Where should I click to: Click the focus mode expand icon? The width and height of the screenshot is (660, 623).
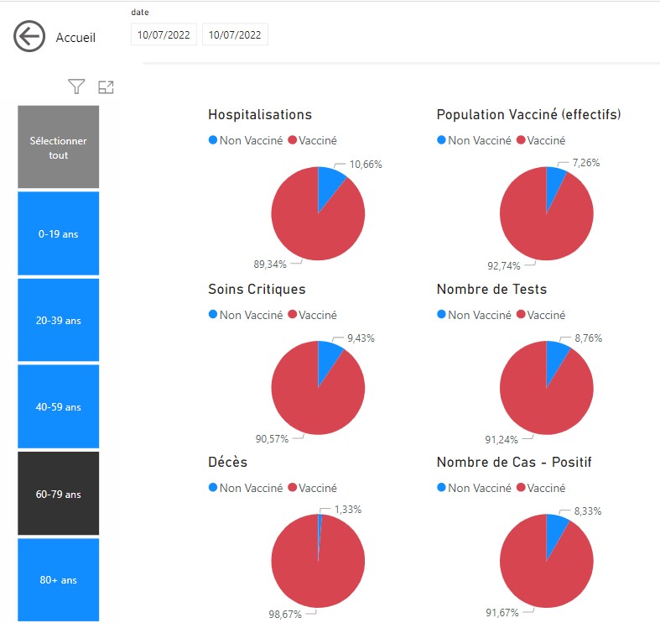pos(106,86)
